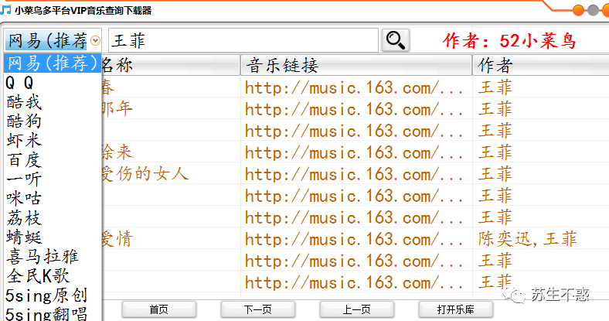This screenshot has height=321, width=609.
Task: Choose 5sing翻唱 from the platform list
Action: click(53, 313)
